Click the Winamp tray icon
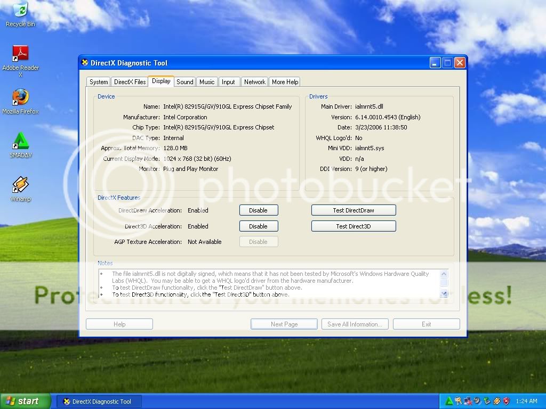 [497, 401]
